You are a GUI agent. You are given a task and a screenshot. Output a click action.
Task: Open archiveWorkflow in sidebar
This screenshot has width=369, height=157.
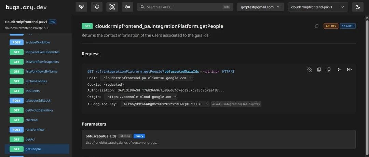pos(38,42)
